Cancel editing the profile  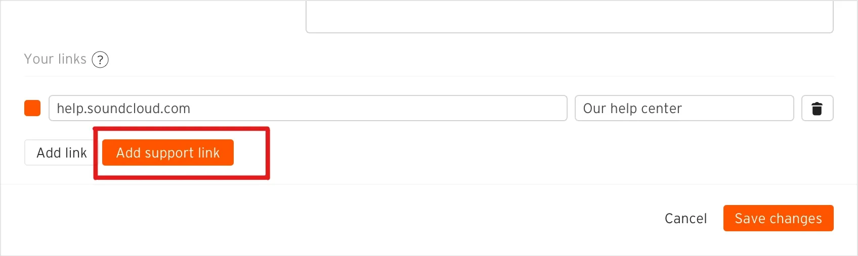click(685, 218)
